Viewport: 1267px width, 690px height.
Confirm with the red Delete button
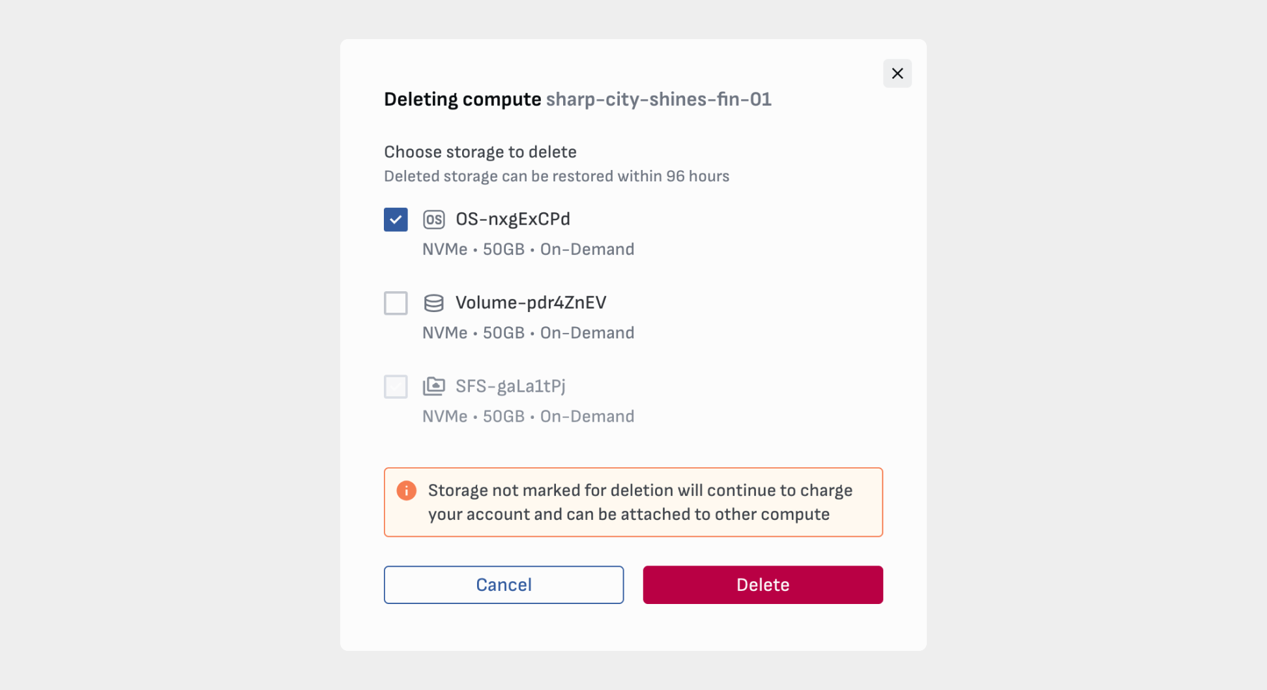(x=763, y=584)
